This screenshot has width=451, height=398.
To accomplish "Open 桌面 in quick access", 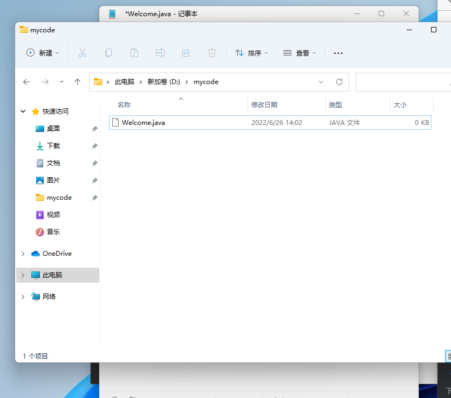I will point(53,128).
